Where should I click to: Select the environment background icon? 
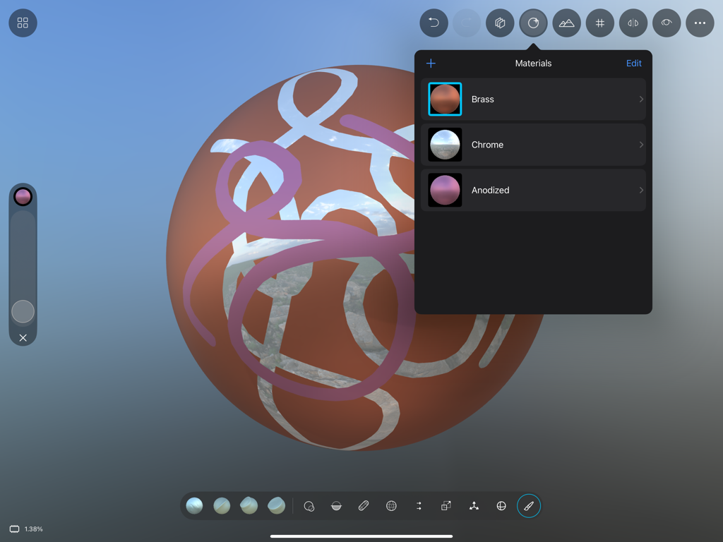coord(566,23)
